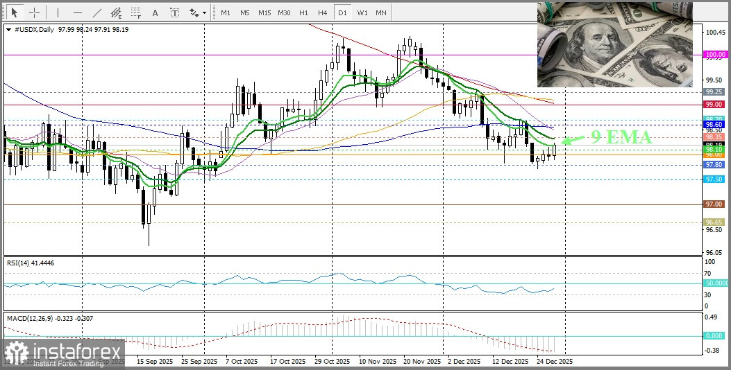Select the horizontal line tool
This screenshot has width=731, height=370.
(x=76, y=12)
